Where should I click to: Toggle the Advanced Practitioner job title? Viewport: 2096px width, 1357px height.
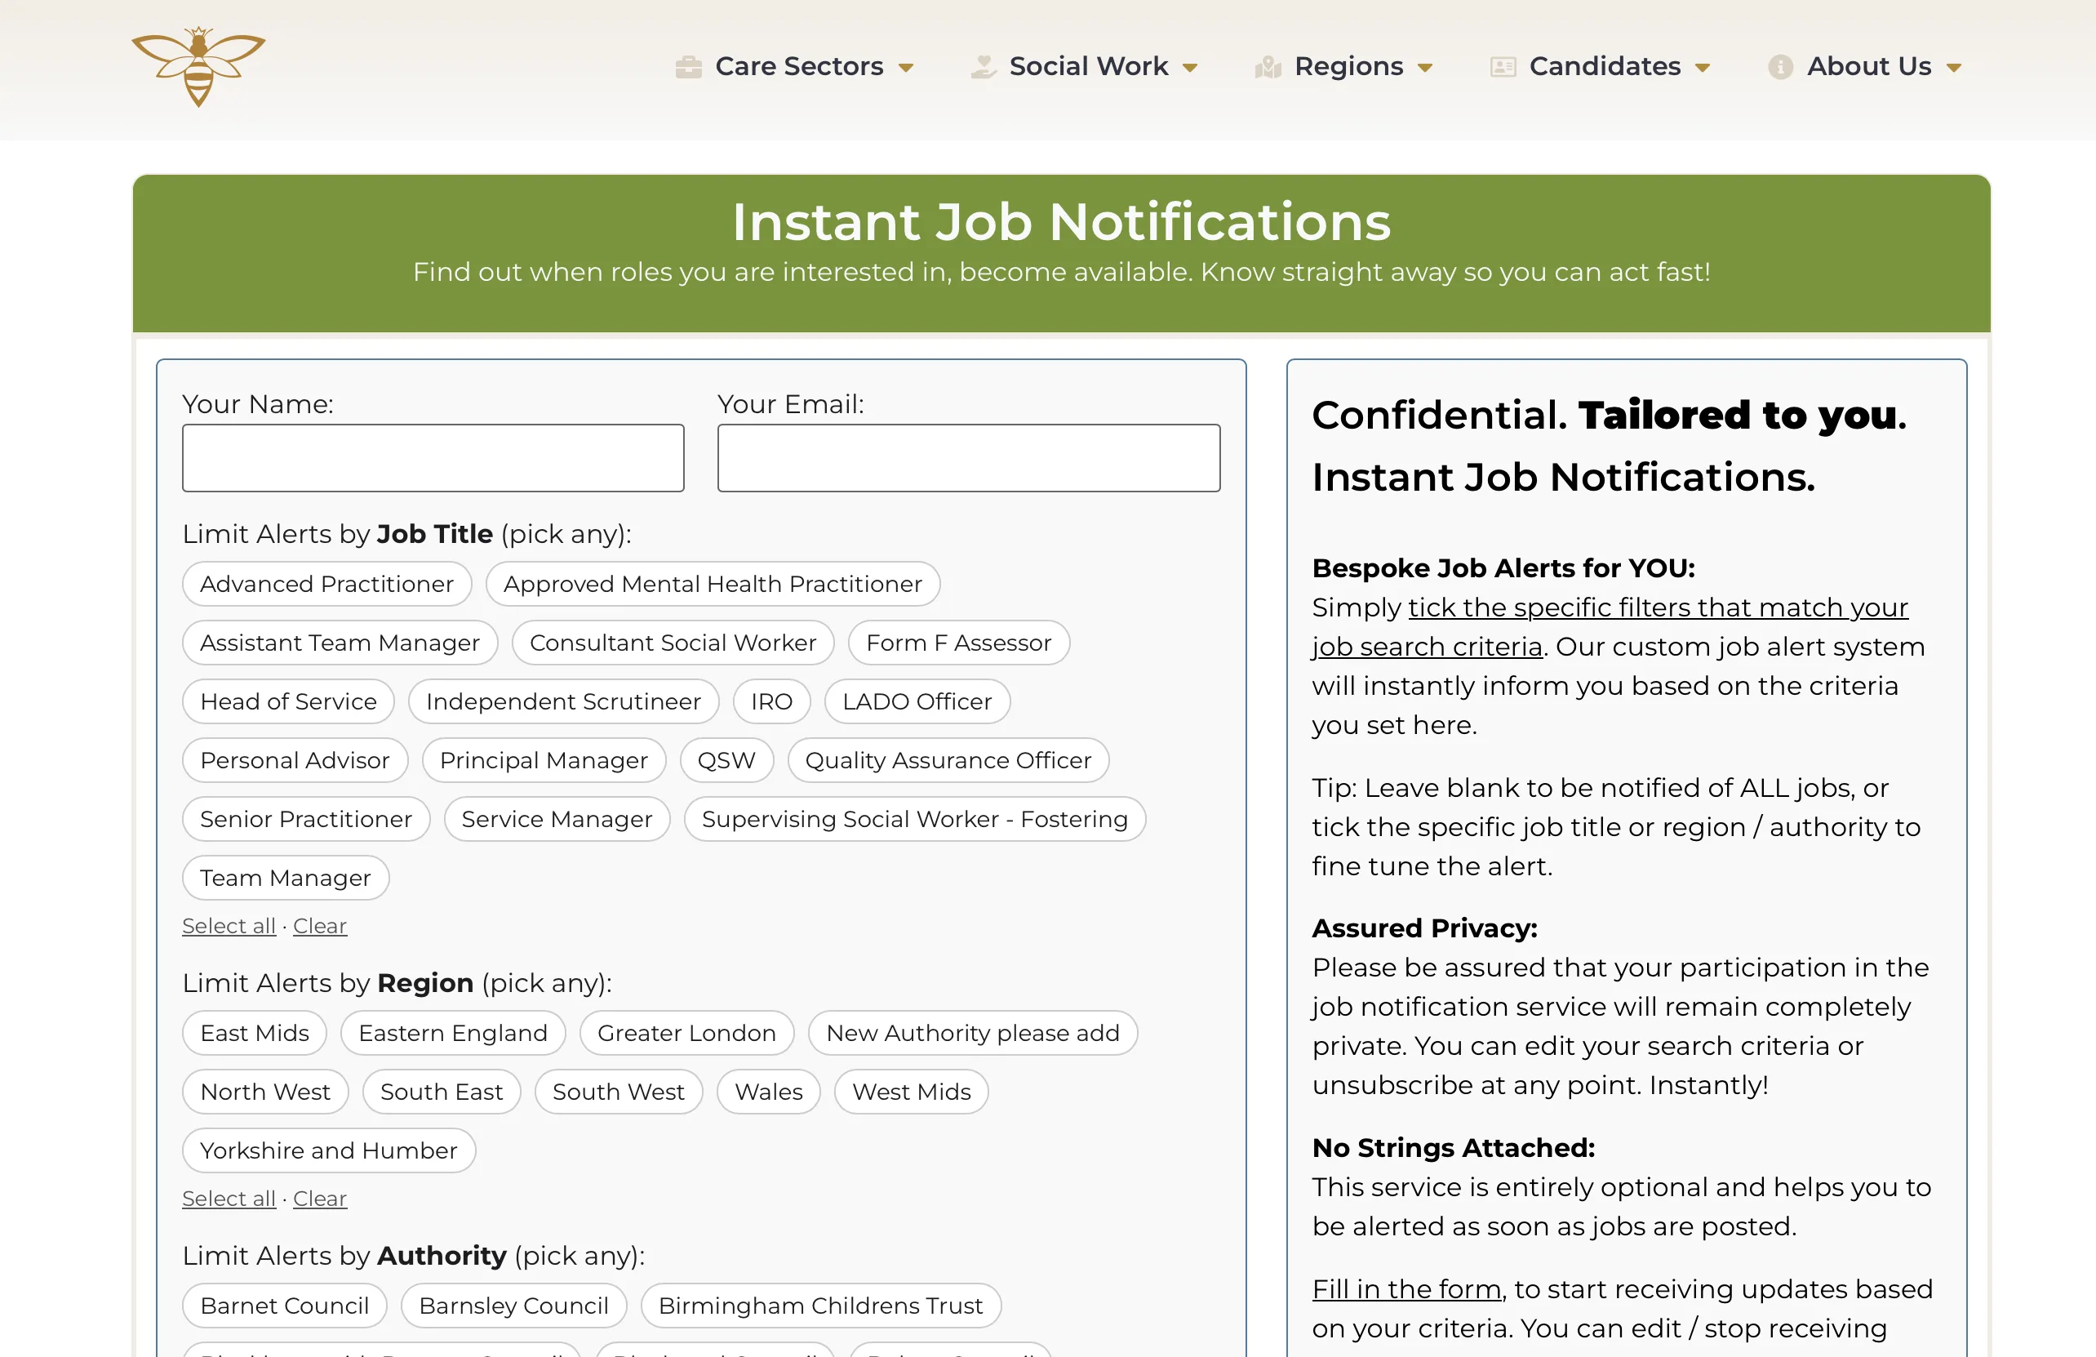[x=326, y=585]
